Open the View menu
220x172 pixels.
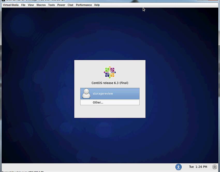click(x=31, y=5)
